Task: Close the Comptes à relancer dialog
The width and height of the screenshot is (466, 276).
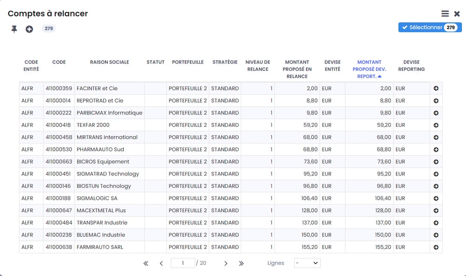Action: point(457,13)
